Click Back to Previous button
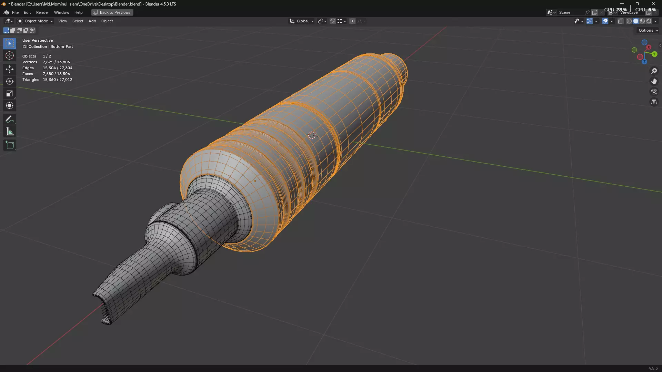This screenshot has width=662, height=372. coord(112,12)
